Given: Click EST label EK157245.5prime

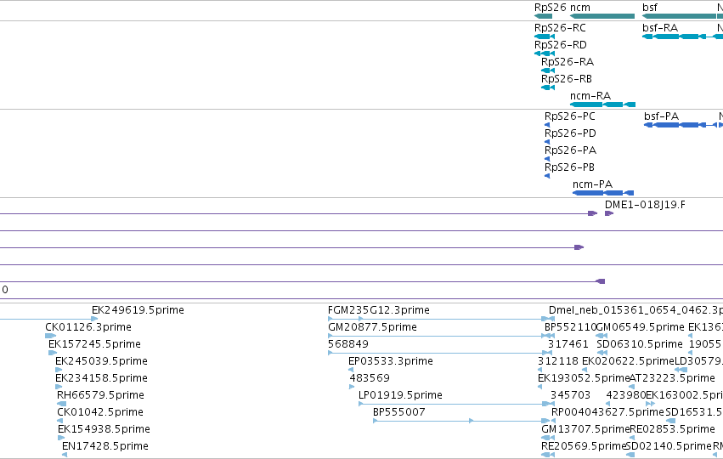Looking at the screenshot, I should point(94,344).
